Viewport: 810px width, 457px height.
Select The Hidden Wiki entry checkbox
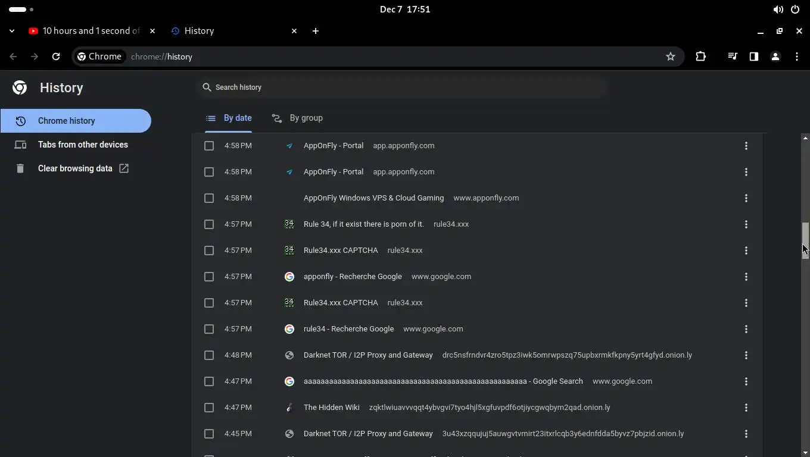(209, 408)
